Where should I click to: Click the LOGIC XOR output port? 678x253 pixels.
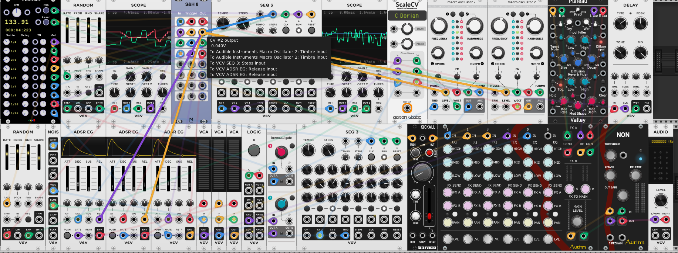point(249,235)
